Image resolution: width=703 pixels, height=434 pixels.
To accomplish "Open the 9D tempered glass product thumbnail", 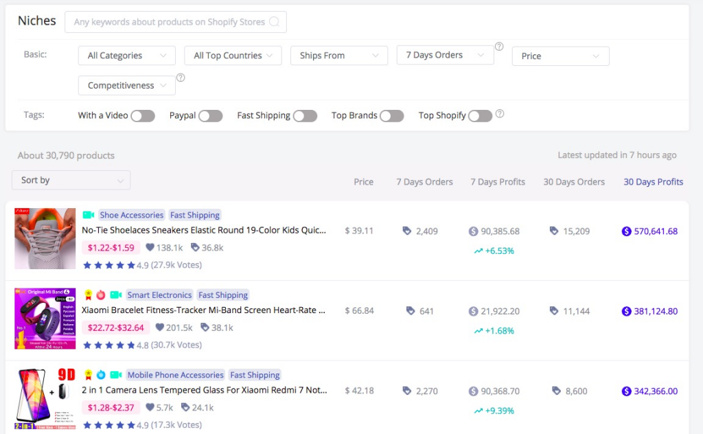I will pyautogui.click(x=45, y=398).
